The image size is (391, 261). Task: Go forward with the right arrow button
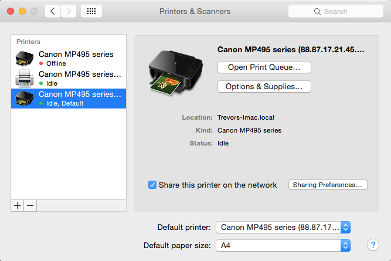click(69, 11)
